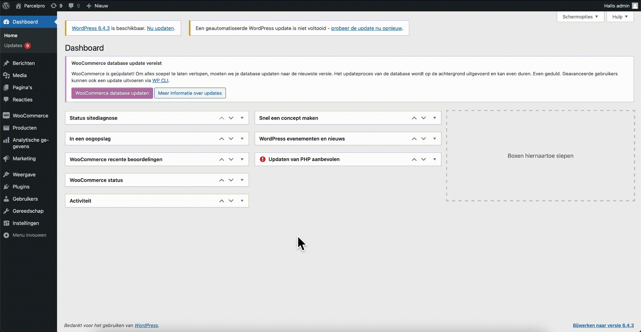Click Bijwerken naar versie 6.4.3 link
The image size is (641, 332).
click(603, 325)
